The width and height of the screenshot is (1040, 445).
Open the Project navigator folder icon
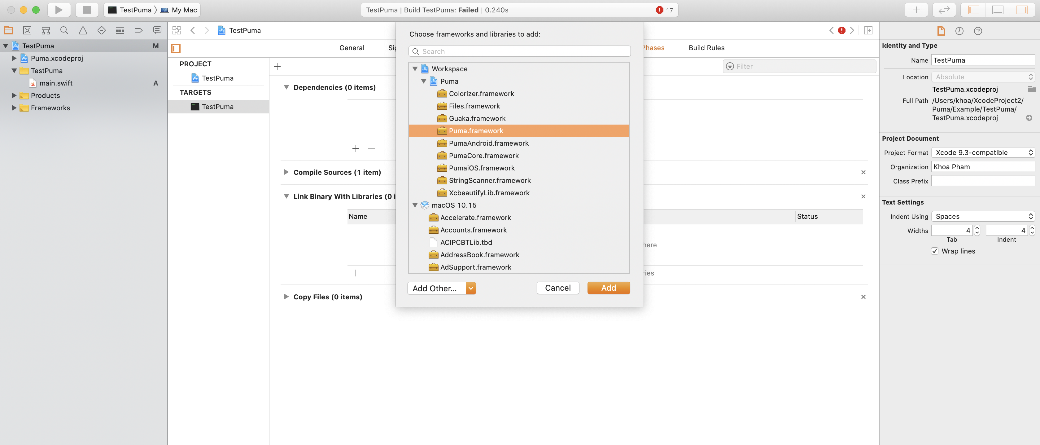tap(8, 30)
